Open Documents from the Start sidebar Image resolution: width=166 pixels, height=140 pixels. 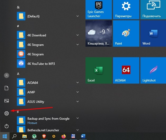coord(6,88)
